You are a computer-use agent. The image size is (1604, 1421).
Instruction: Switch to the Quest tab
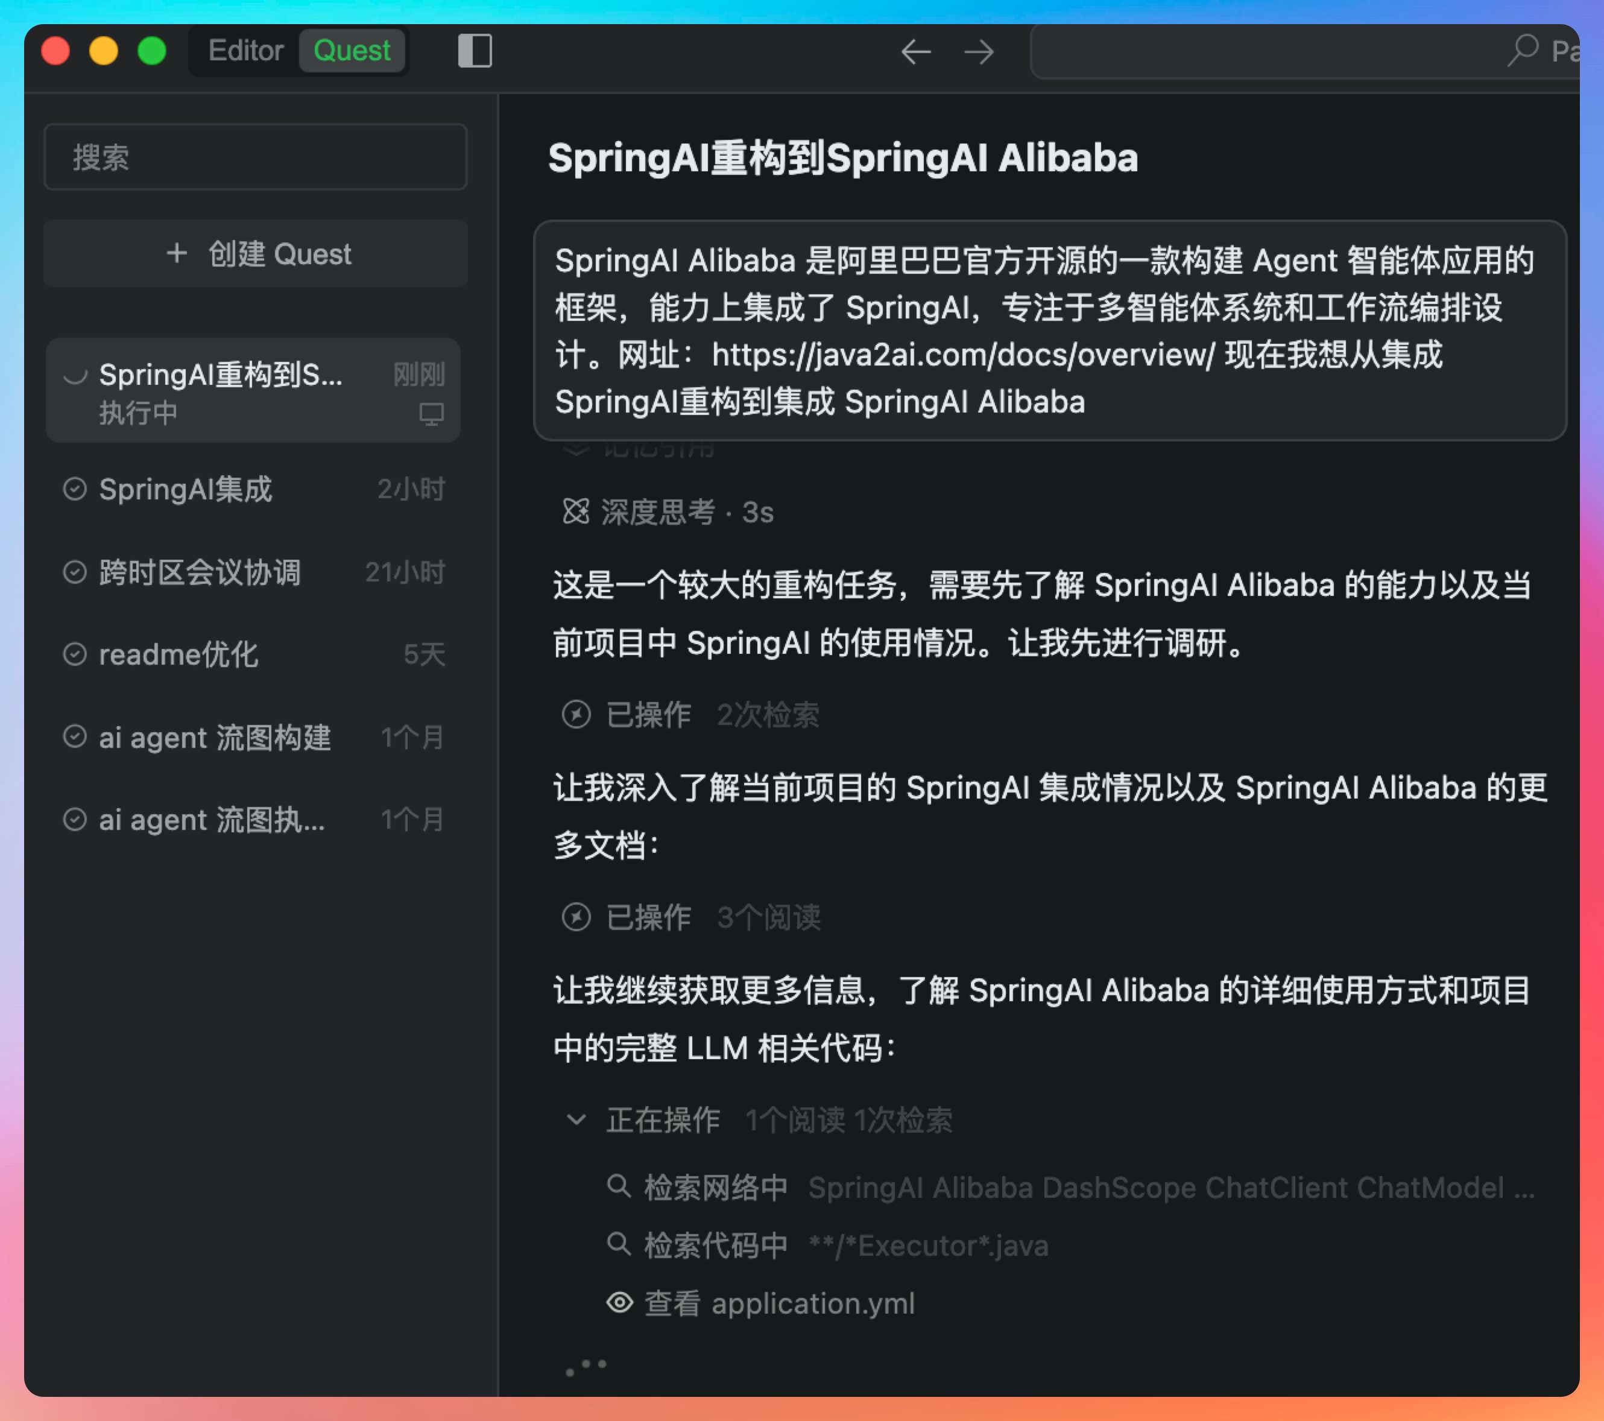coord(352,51)
